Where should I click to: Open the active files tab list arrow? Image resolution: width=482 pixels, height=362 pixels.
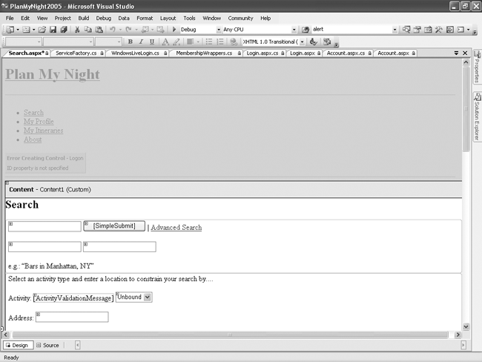(x=456, y=53)
